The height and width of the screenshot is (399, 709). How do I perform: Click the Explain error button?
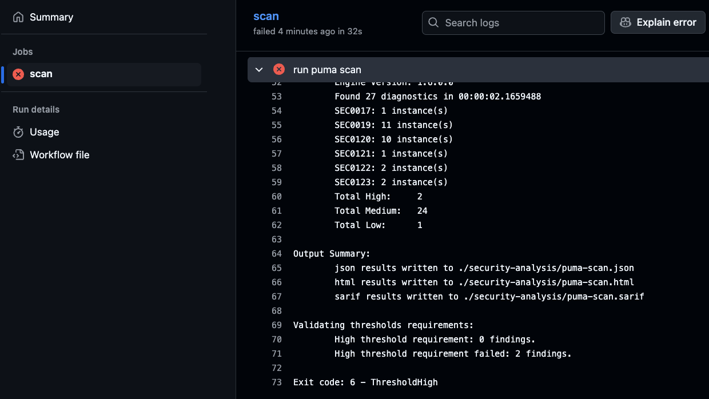(x=659, y=23)
